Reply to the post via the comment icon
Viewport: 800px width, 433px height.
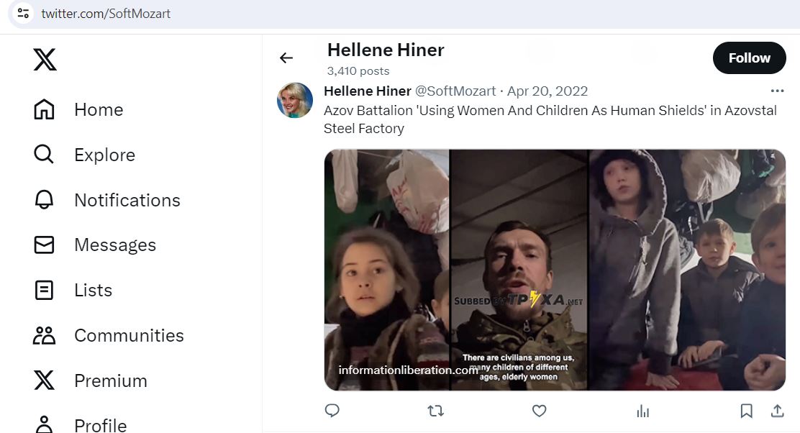pyautogui.click(x=332, y=411)
